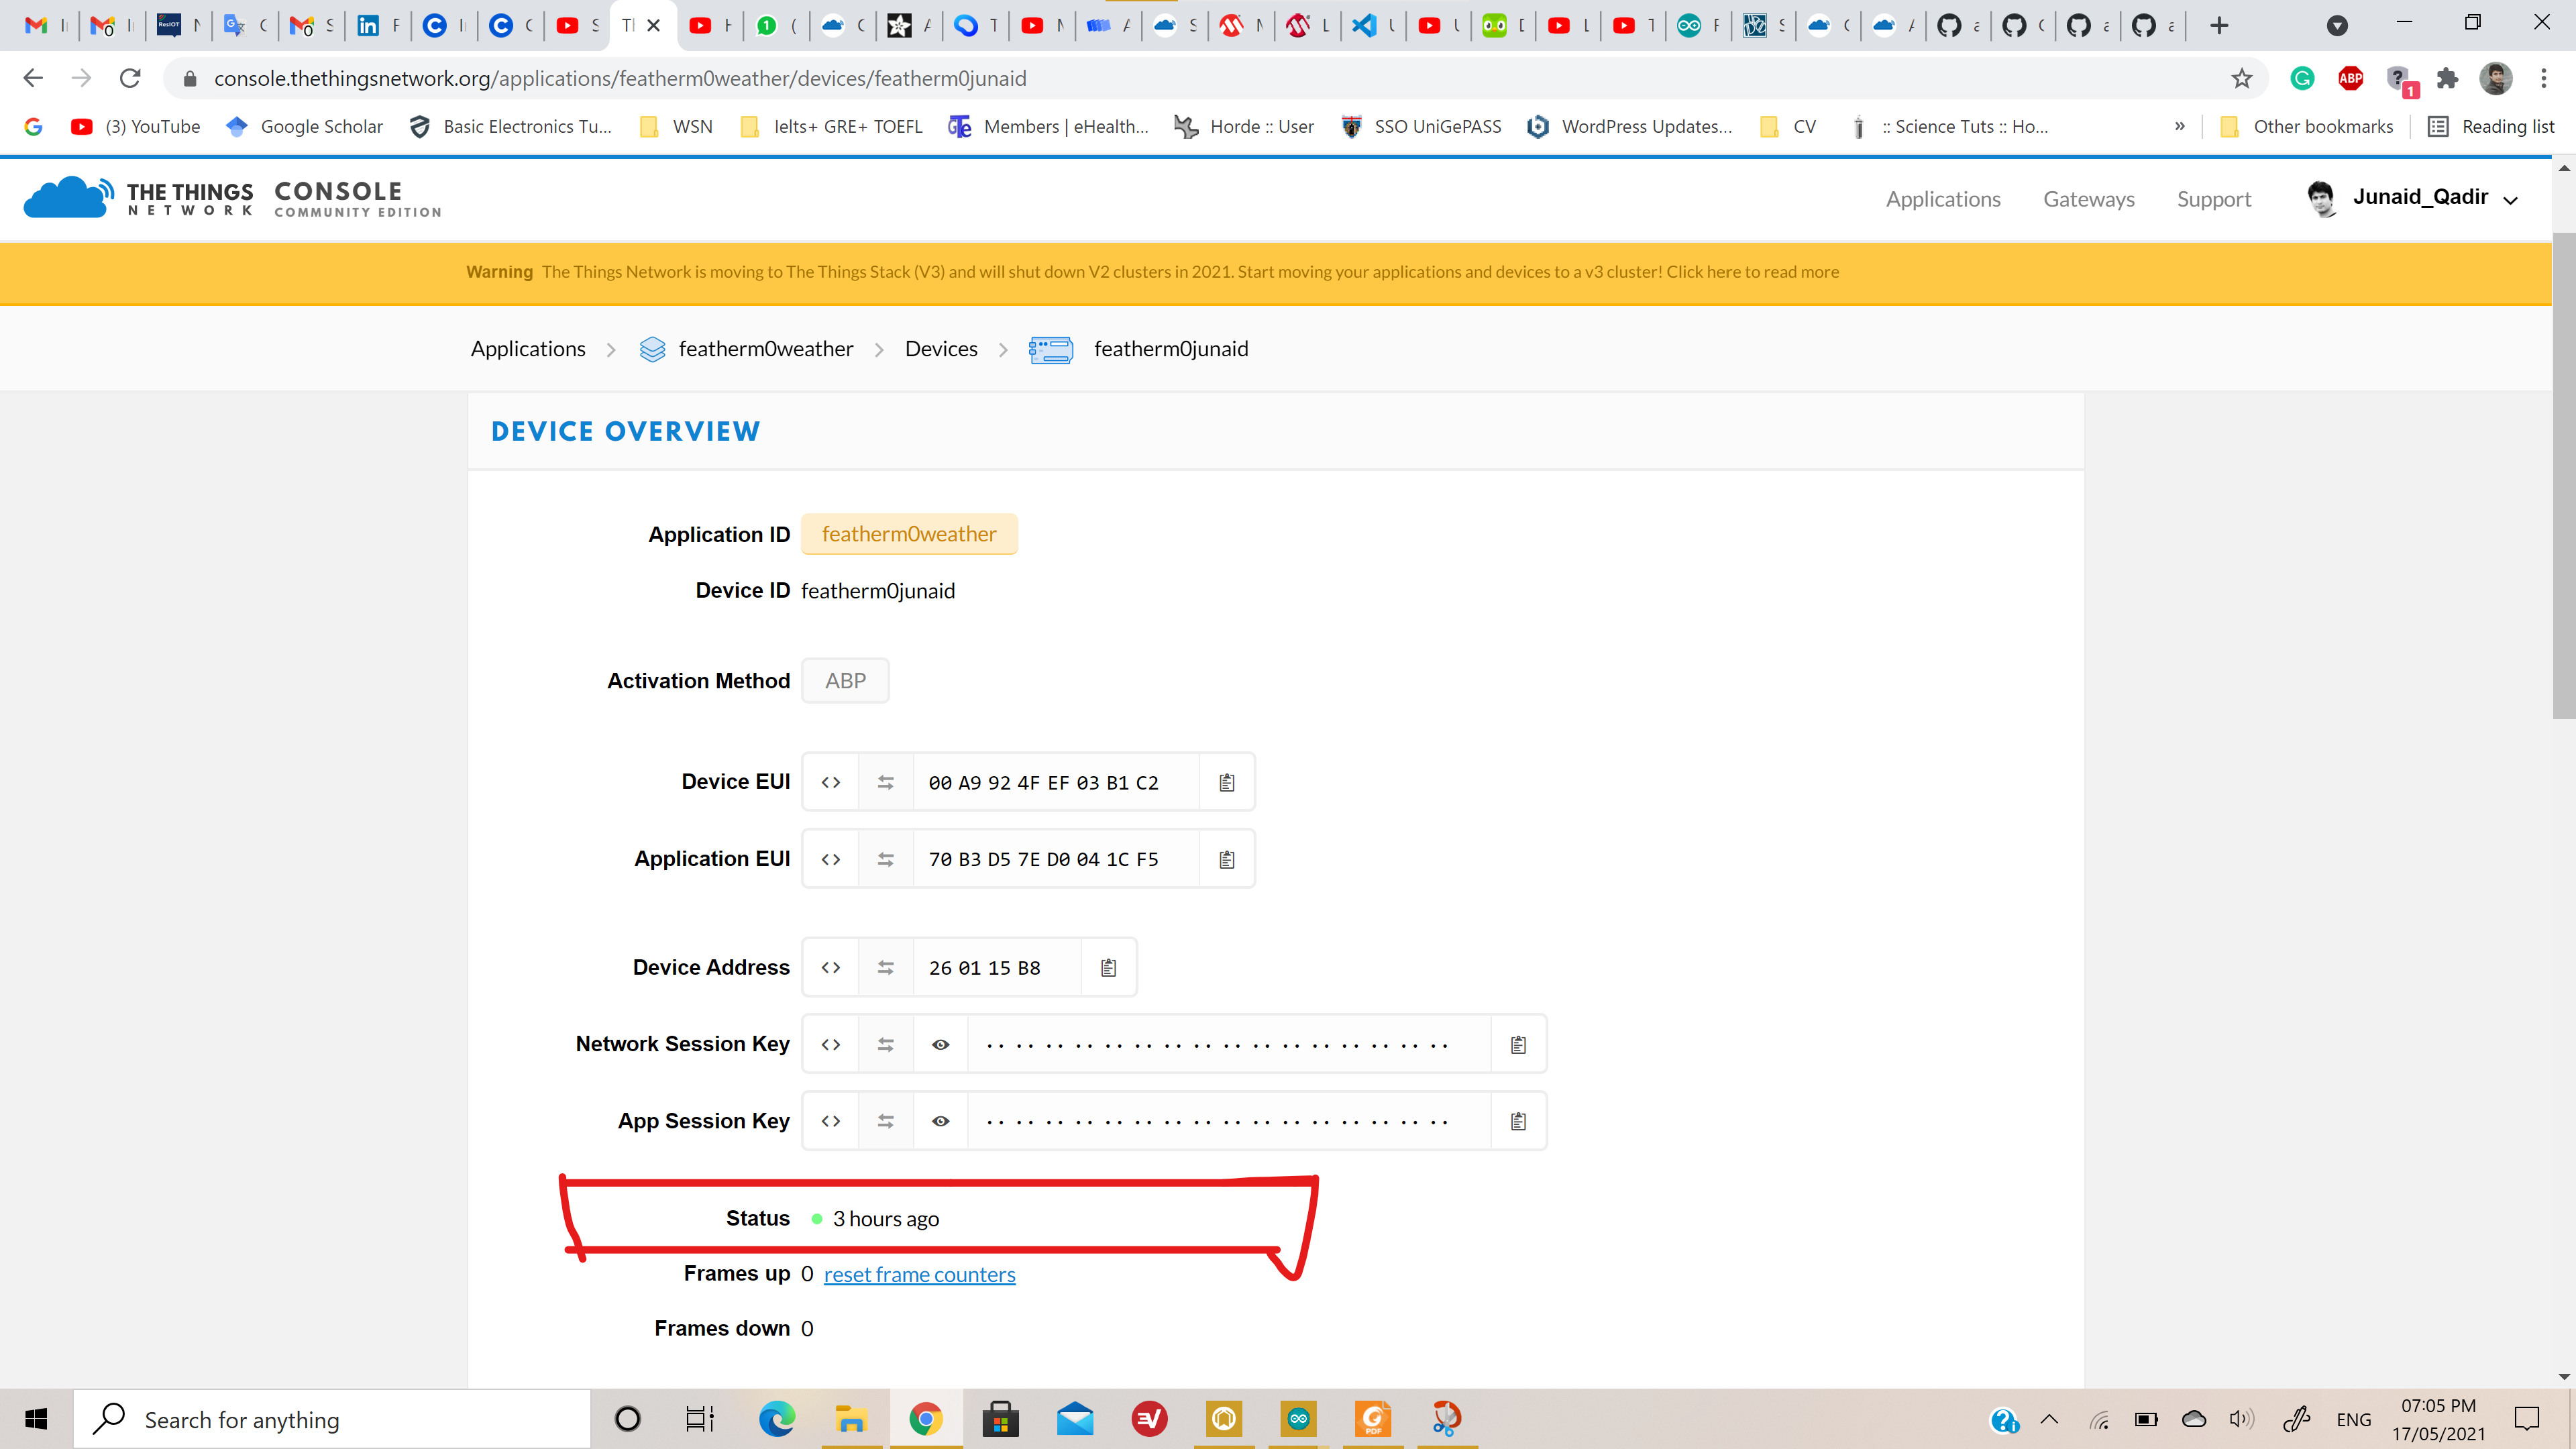Open Gateways in top navigation
The width and height of the screenshot is (2576, 1449).
pos(2089,199)
